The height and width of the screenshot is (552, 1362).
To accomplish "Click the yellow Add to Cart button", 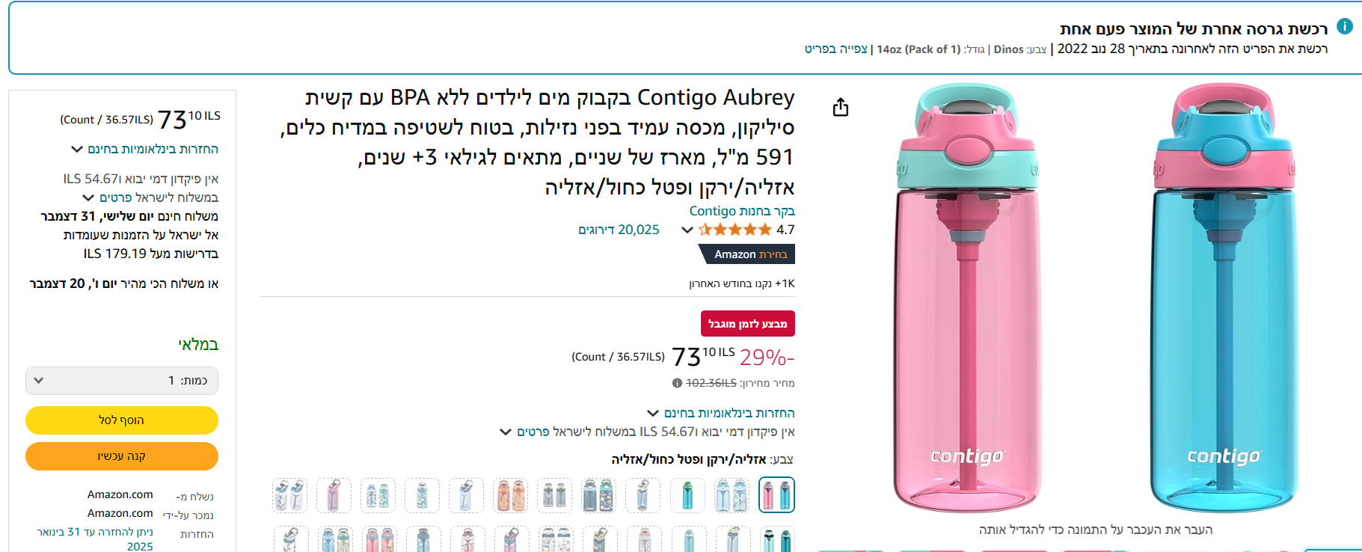I will click(x=122, y=420).
